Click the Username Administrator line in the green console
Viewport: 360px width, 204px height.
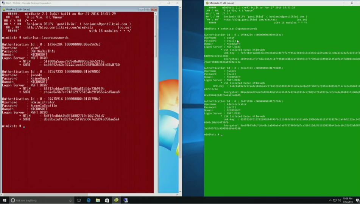225,104
